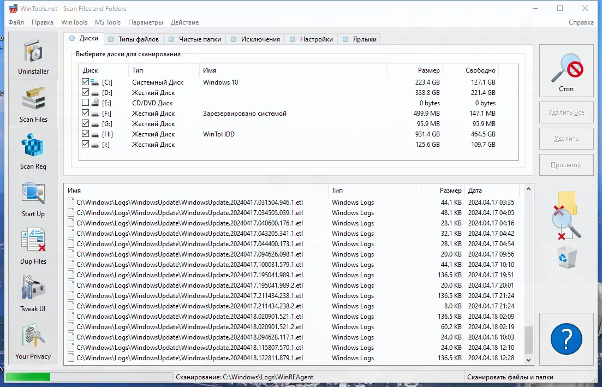Check the [E:] CD/DVD drive checkbox
Viewport: 602px width, 387px height.
pyautogui.click(x=85, y=103)
